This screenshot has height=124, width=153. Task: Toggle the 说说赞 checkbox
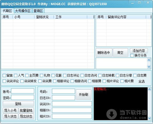click(40, 81)
